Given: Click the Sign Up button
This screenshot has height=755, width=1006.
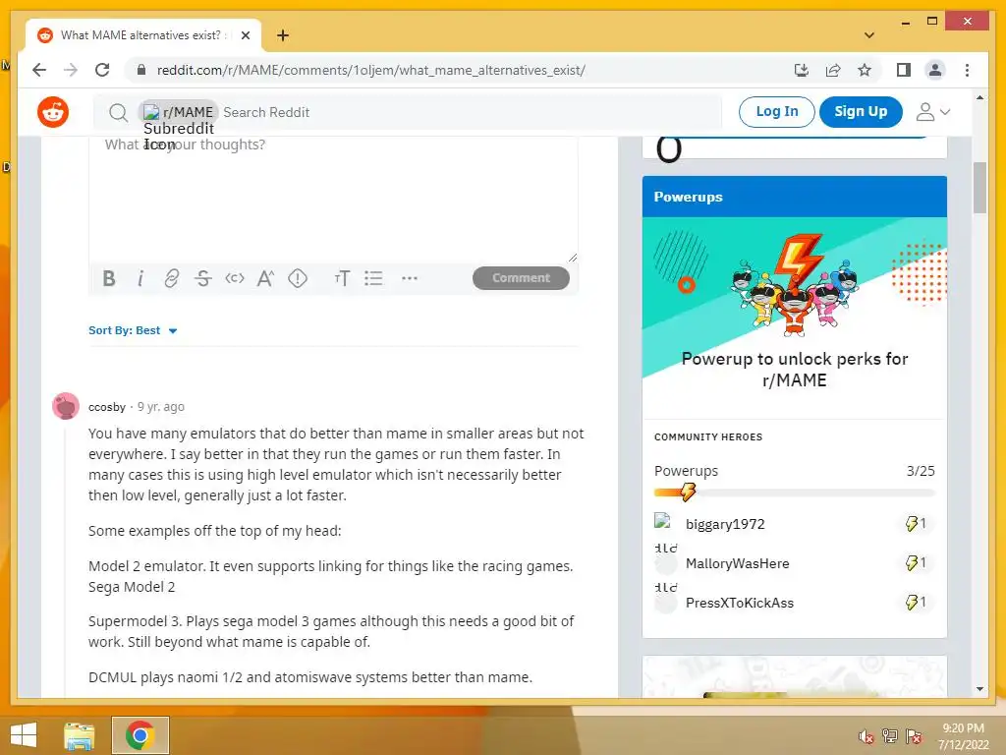Looking at the screenshot, I should 861,112.
